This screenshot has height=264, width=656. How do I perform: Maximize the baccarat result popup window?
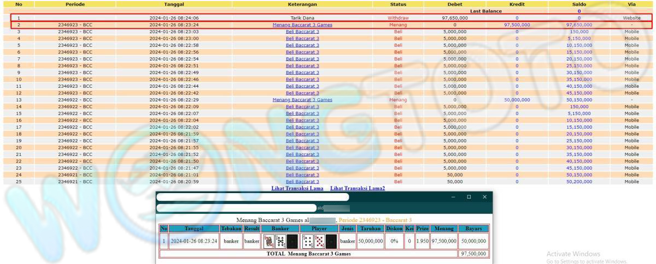[x=468, y=197]
